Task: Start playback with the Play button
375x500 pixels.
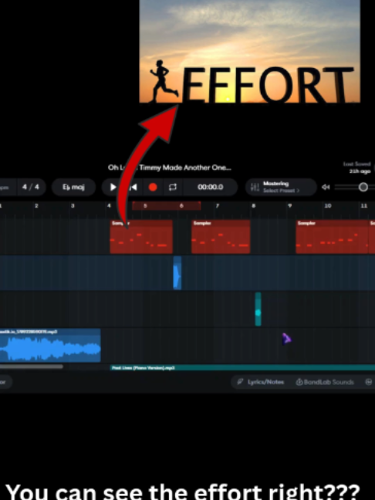Action: pyautogui.click(x=113, y=187)
